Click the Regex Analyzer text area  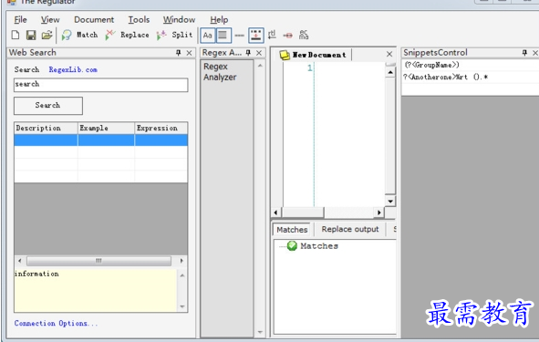pos(227,198)
